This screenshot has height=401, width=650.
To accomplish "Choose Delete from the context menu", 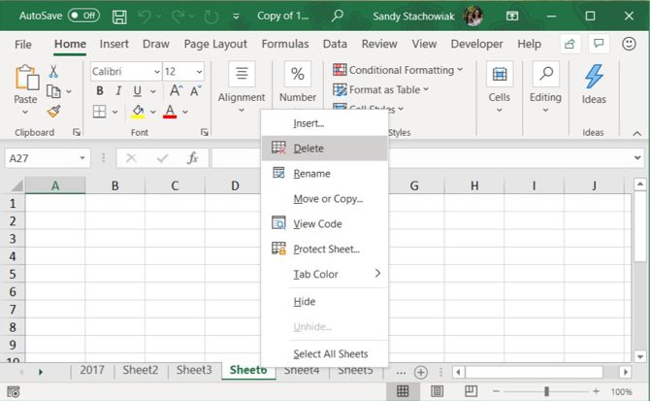I will click(325, 148).
